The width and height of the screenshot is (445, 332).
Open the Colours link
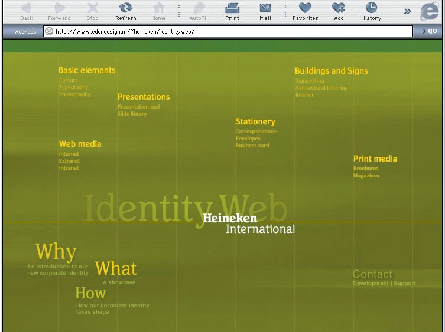68,80
